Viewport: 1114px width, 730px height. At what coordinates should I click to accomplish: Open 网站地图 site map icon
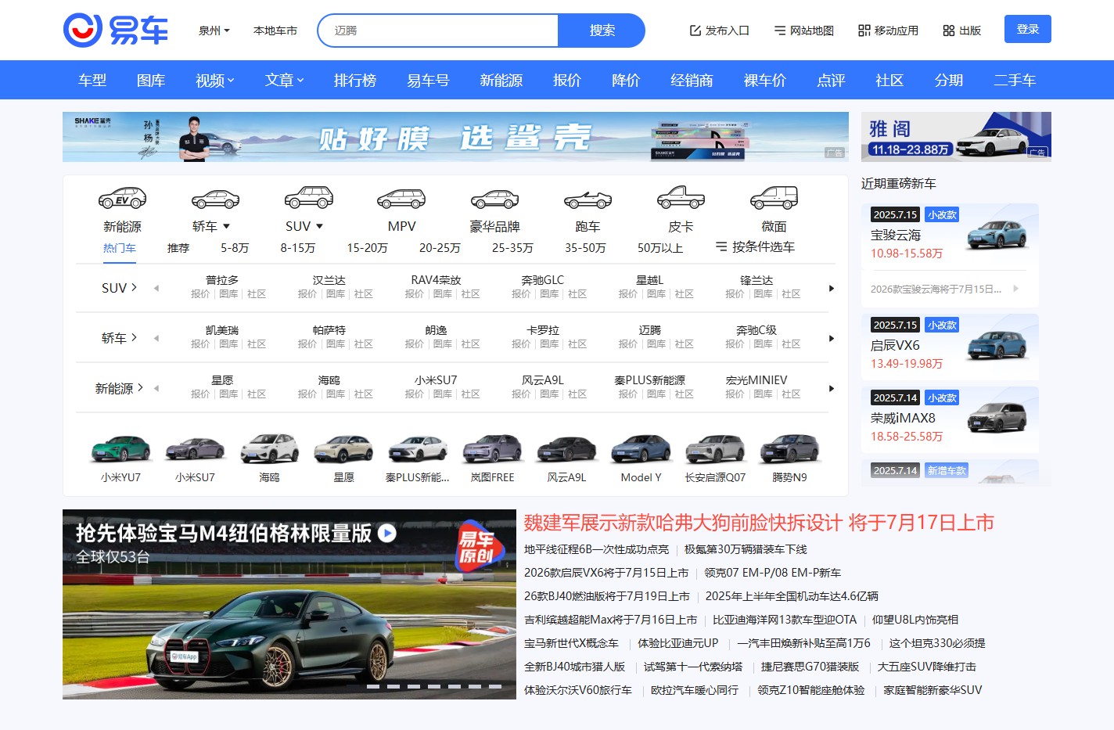pyautogui.click(x=780, y=31)
